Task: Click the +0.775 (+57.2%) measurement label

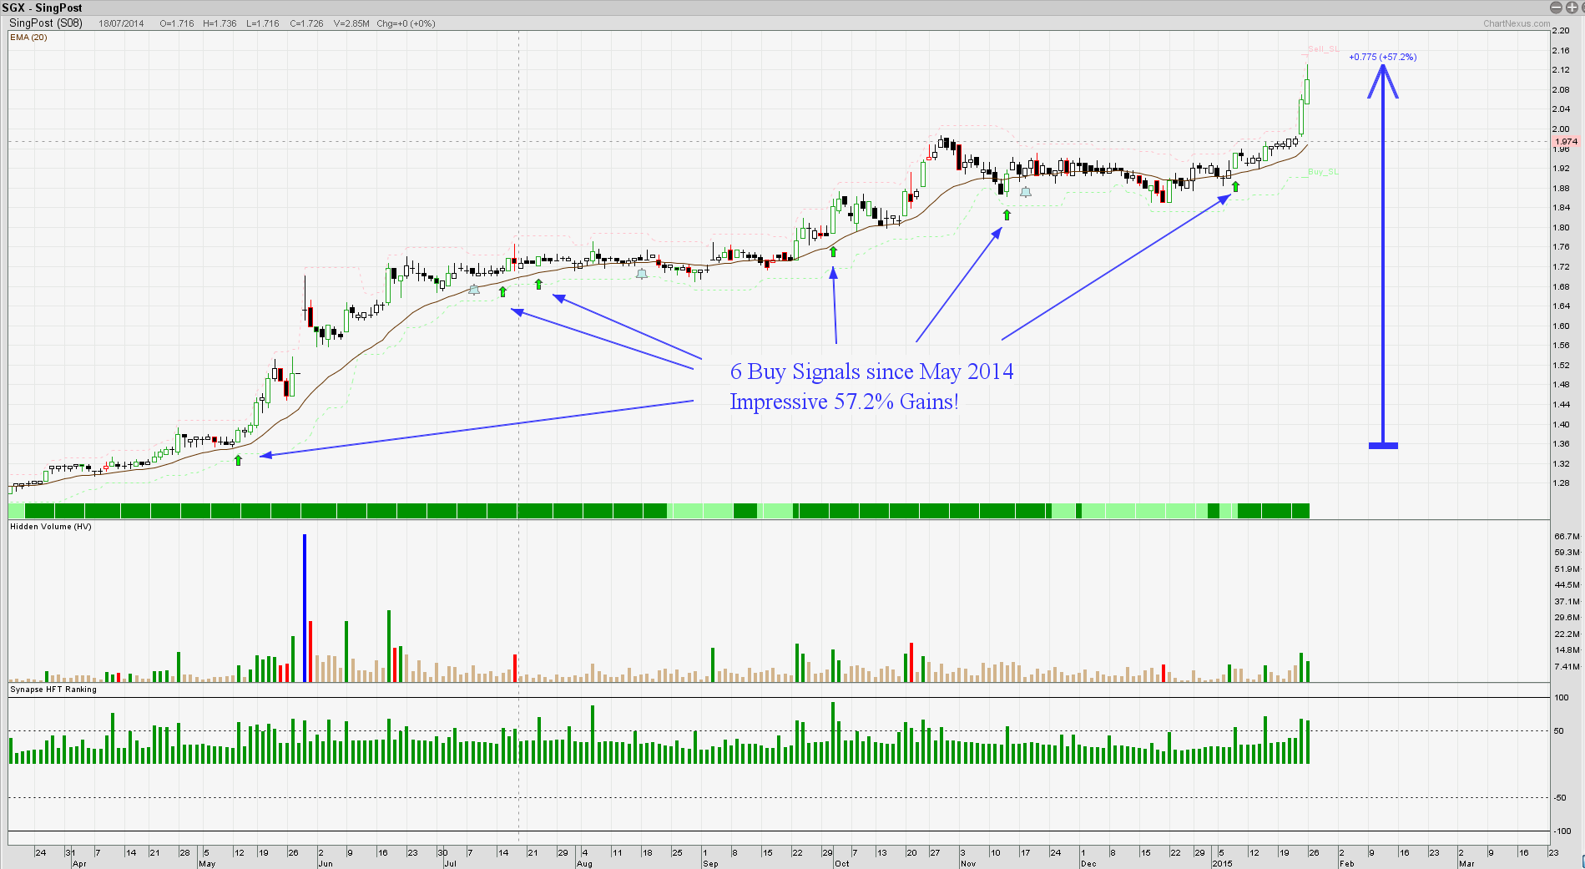Action: 1382,57
